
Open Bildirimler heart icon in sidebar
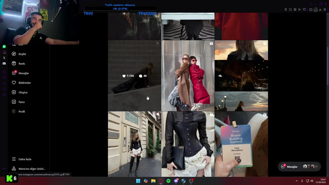coord(14,83)
